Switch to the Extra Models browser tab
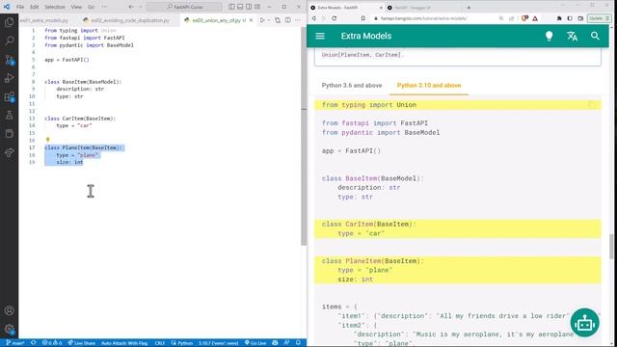 click(x=346, y=8)
